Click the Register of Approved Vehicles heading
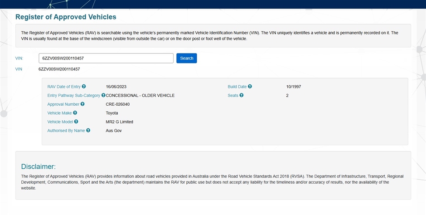 66,17
